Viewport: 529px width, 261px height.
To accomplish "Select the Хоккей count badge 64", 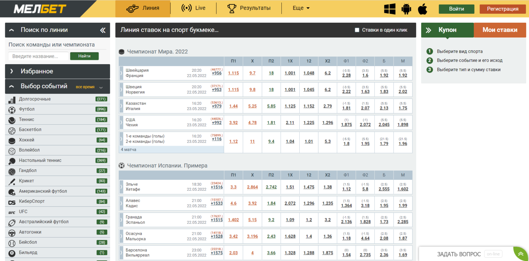I will tap(102, 140).
